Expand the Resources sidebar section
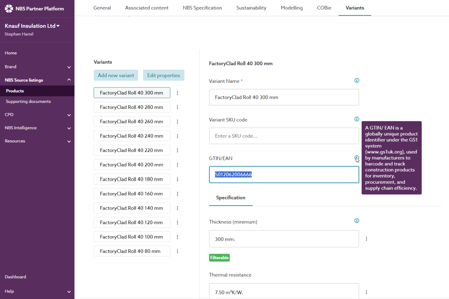Image resolution: width=449 pixels, height=299 pixels. [69, 141]
